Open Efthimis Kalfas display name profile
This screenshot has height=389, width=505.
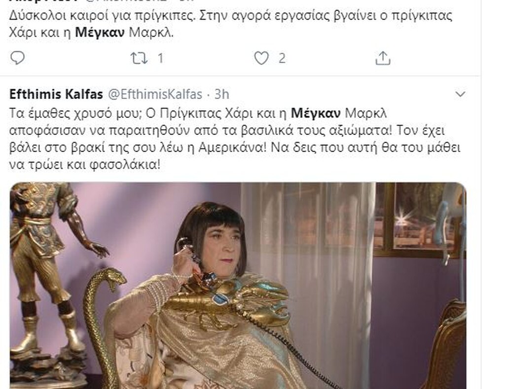(x=56, y=94)
